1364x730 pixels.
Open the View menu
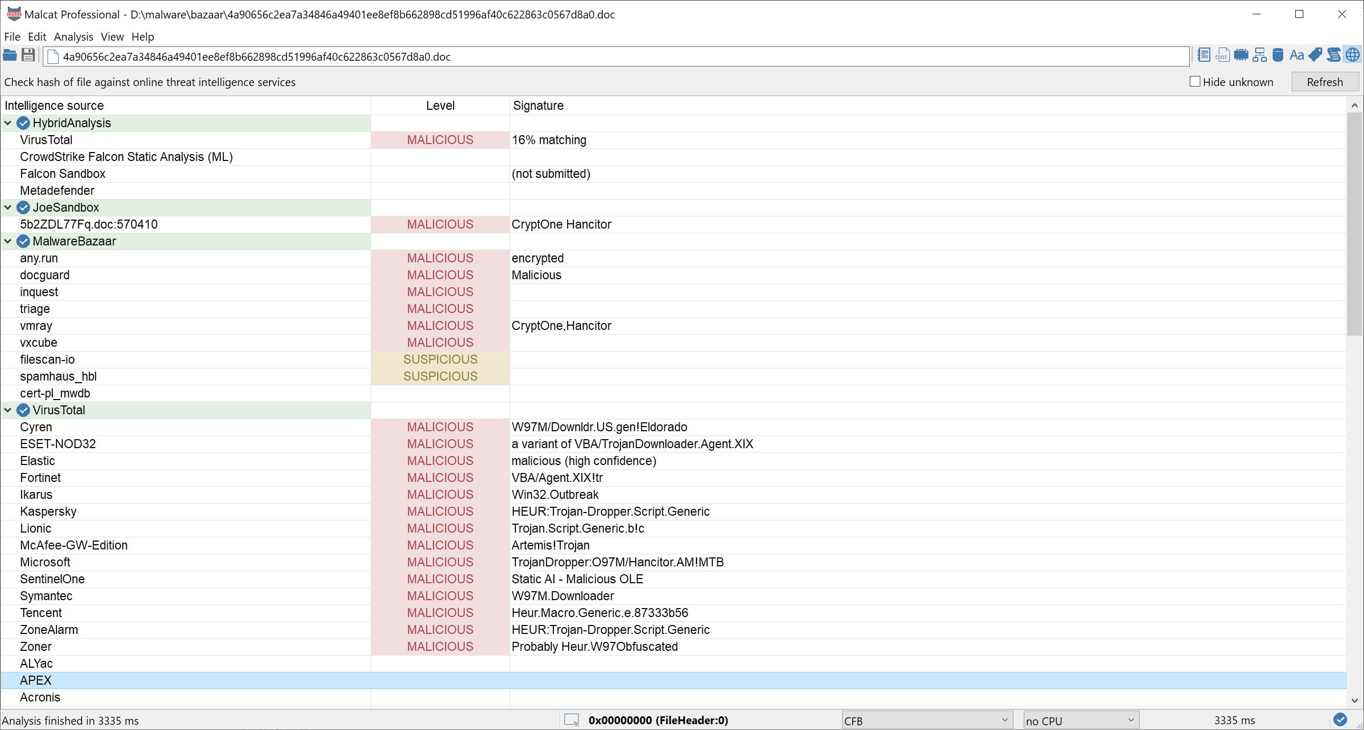point(112,36)
